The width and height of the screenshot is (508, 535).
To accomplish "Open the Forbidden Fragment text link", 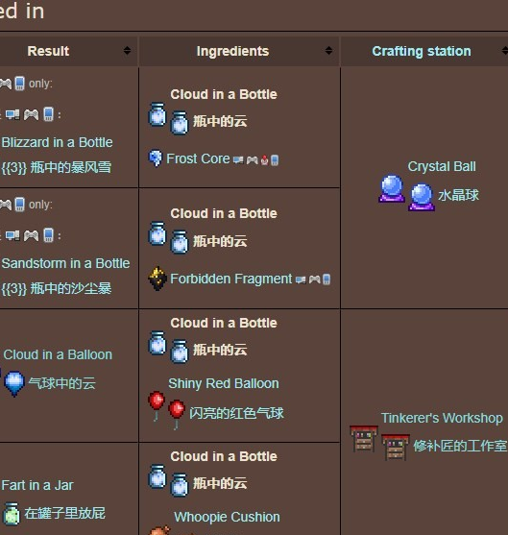I will [x=231, y=279].
